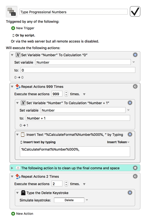Open gear menu for Repeat Actions 999 Times
This screenshot has height=221, width=146.
click(x=135, y=87)
